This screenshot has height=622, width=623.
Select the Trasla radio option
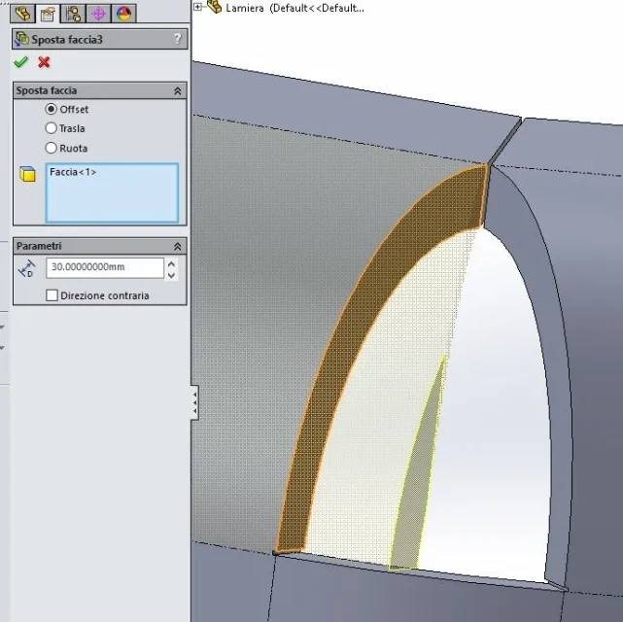click(x=51, y=128)
